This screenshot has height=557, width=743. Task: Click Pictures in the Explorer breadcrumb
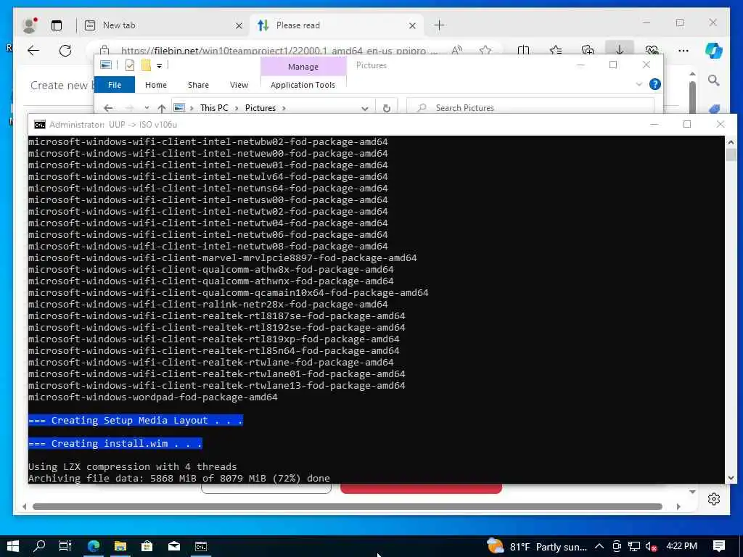coord(260,108)
